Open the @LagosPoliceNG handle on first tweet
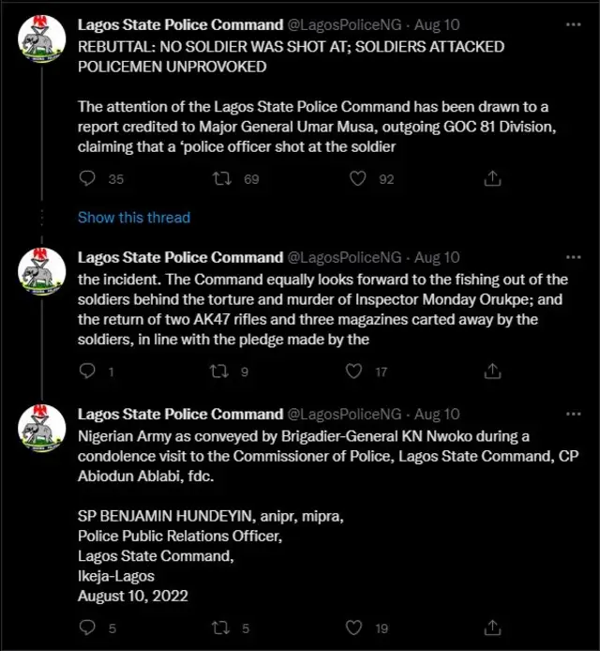Viewport: 600px width, 651px height. tap(344, 24)
